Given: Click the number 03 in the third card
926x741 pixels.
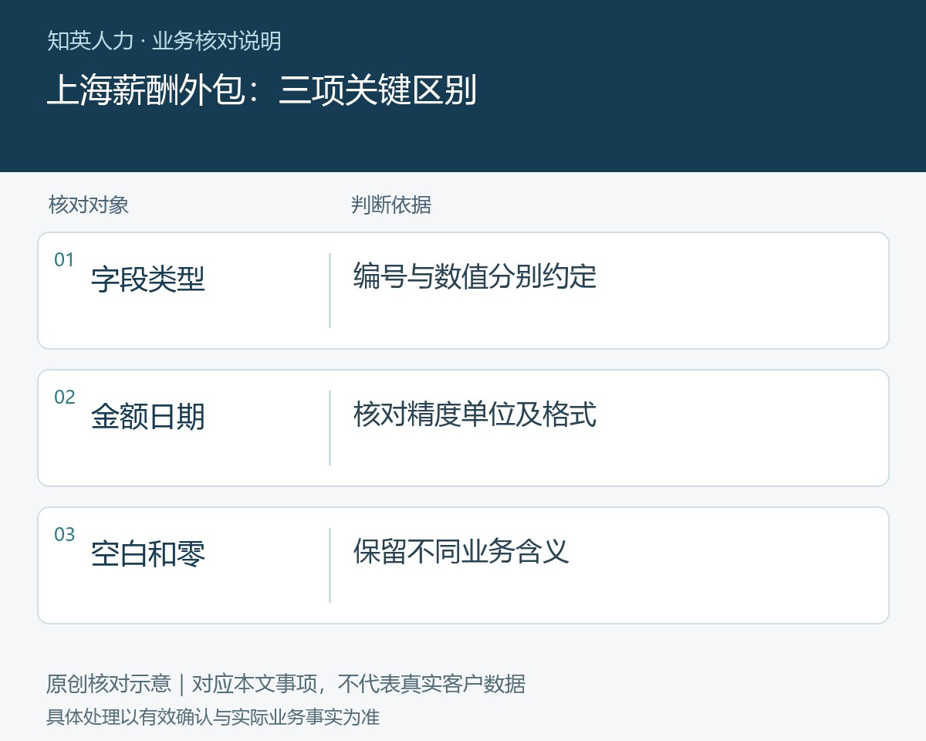Looking at the screenshot, I should [x=64, y=535].
